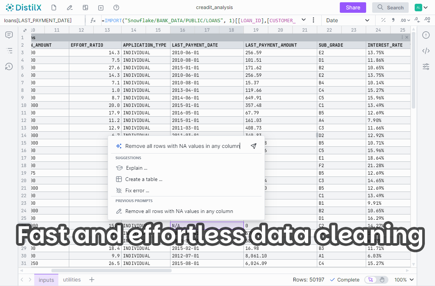Screen dimensions: 435x286
Task: Open the 100% zoom level dropdown
Action: (404, 280)
